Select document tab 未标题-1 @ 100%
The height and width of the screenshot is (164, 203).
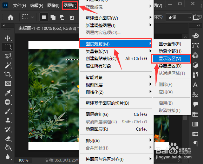coord(48,28)
